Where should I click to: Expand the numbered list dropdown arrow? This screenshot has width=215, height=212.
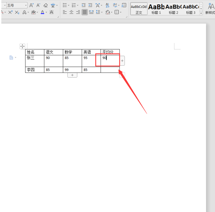[x=78, y=6]
